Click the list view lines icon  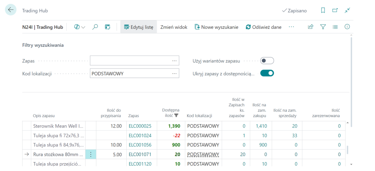pyautogui.click(x=335, y=27)
